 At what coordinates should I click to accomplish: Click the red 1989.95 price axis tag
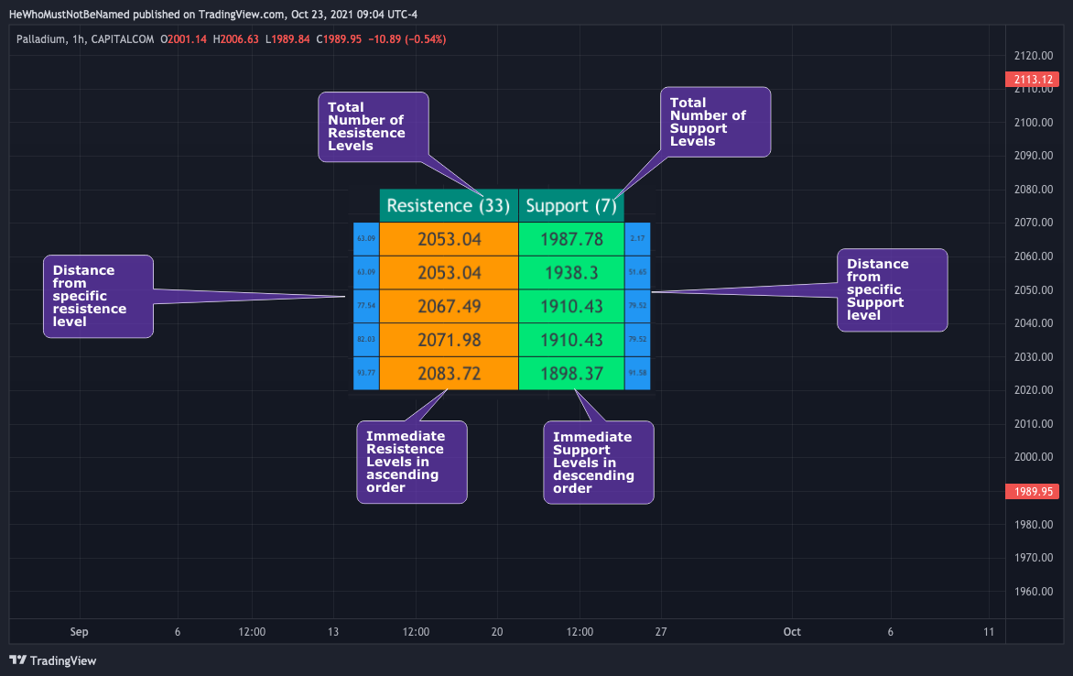coord(1032,492)
